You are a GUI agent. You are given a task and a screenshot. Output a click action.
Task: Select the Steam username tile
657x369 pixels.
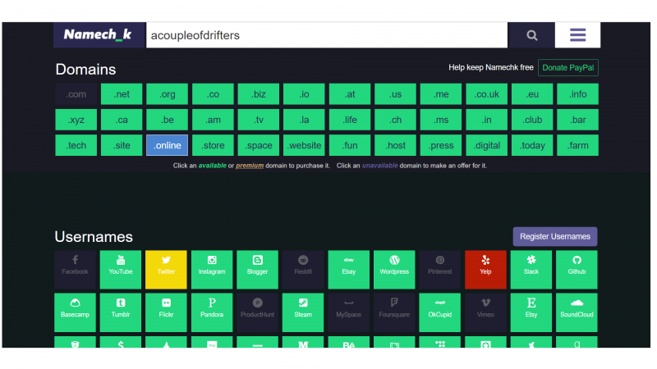[303, 312]
